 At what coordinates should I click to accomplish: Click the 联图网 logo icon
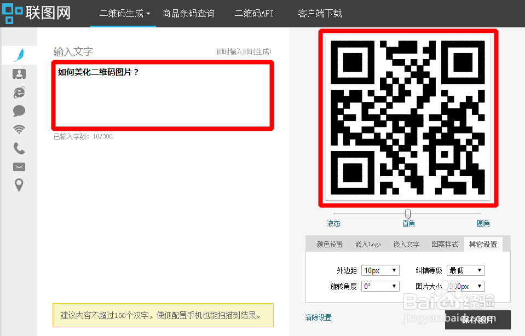click(13, 13)
